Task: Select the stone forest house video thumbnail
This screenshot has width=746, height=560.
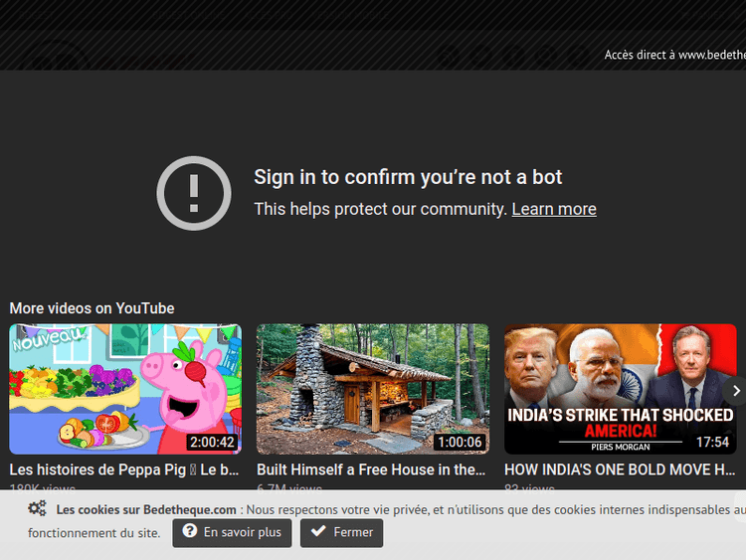Action: [x=372, y=389]
